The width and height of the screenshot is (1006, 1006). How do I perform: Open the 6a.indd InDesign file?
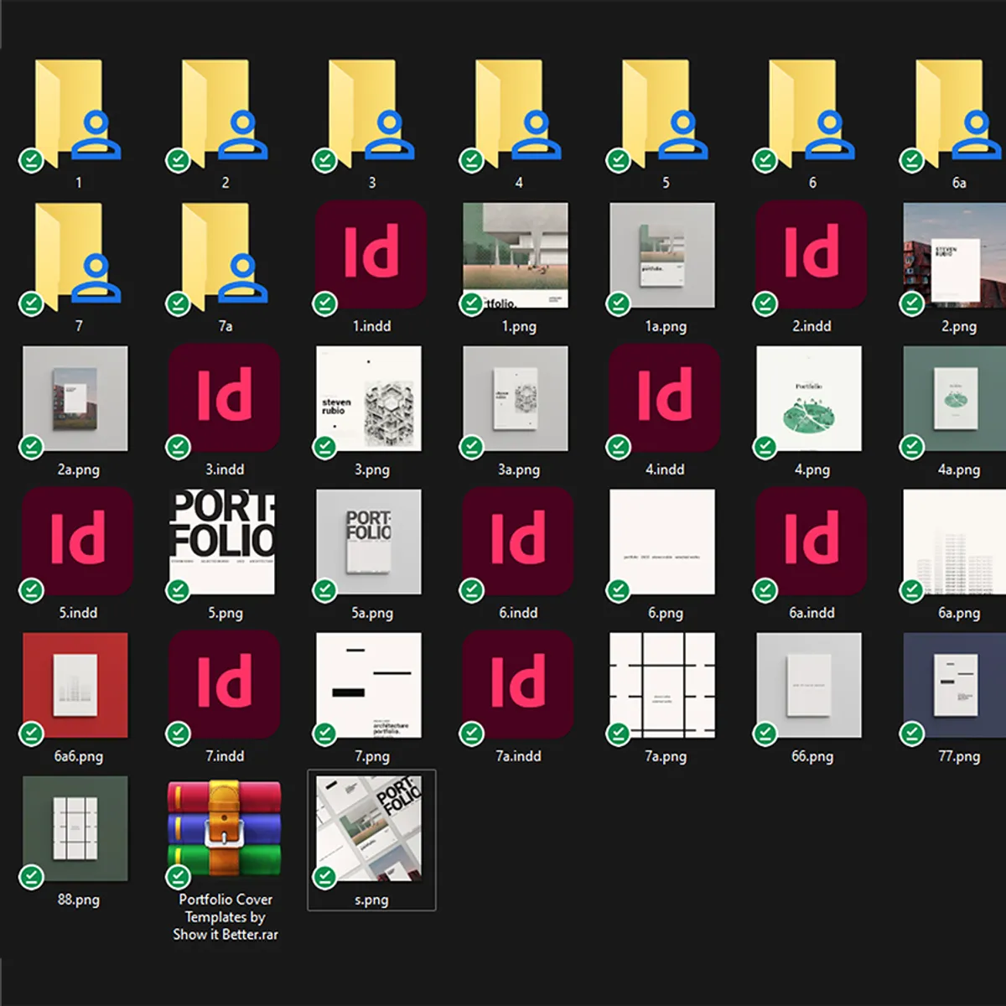point(810,541)
